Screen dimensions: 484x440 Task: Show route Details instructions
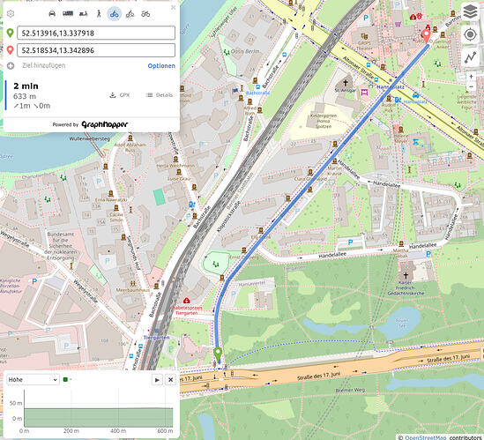(x=160, y=95)
